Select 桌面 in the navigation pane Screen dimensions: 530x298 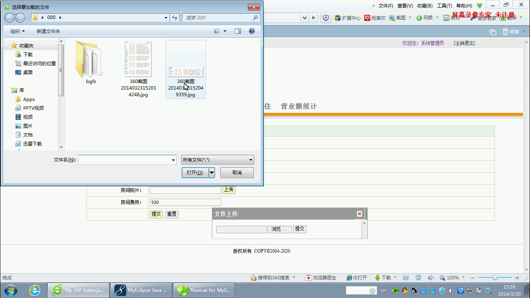(x=28, y=72)
